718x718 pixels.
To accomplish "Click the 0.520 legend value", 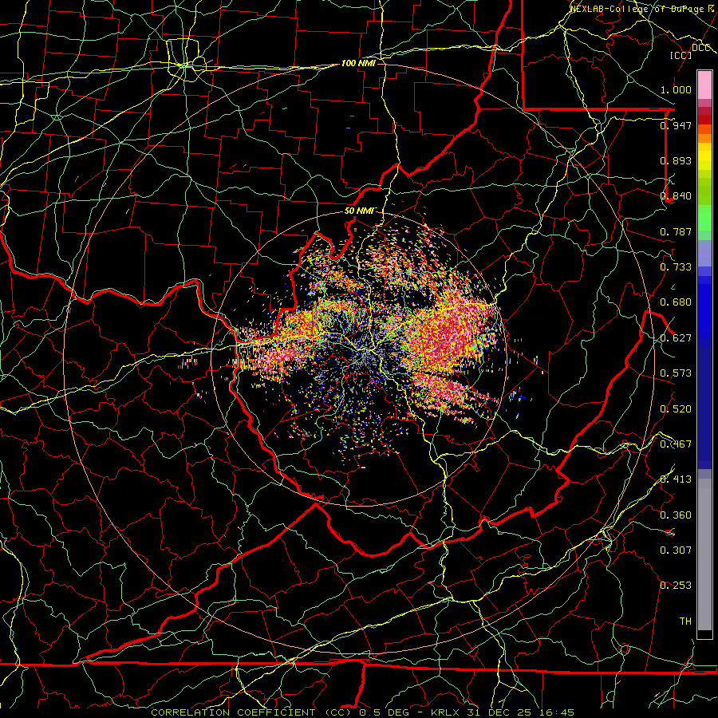I will pyautogui.click(x=676, y=409).
